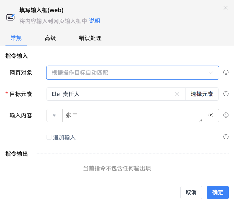Open the 说明 help link
234x204 pixels.
pos(94,21)
